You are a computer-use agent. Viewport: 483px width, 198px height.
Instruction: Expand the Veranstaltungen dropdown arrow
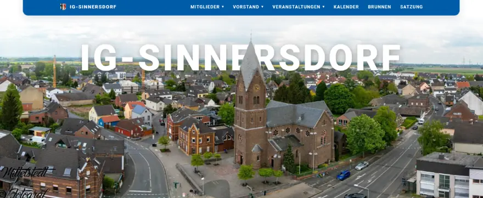point(323,7)
